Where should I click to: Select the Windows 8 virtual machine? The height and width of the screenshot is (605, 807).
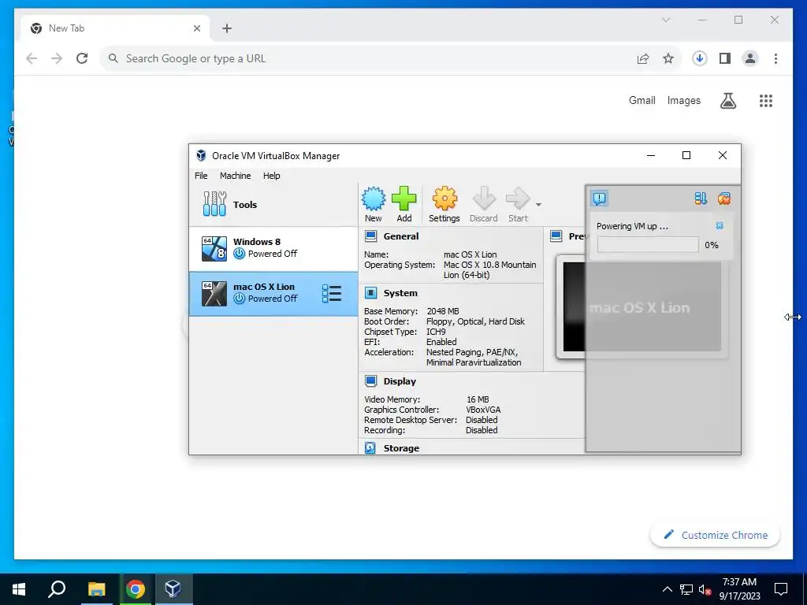click(x=273, y=248)
